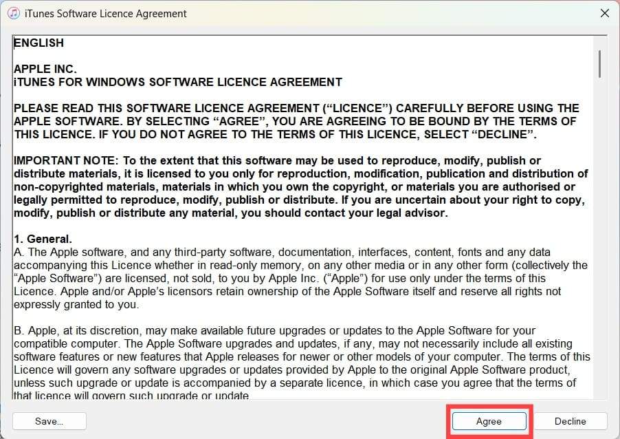
Task: Click the Agree button
Action: click(489, 421)
